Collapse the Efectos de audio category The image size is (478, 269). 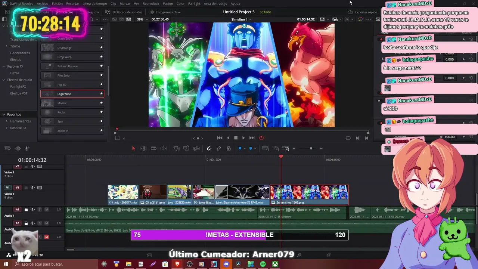pos(3,80)
